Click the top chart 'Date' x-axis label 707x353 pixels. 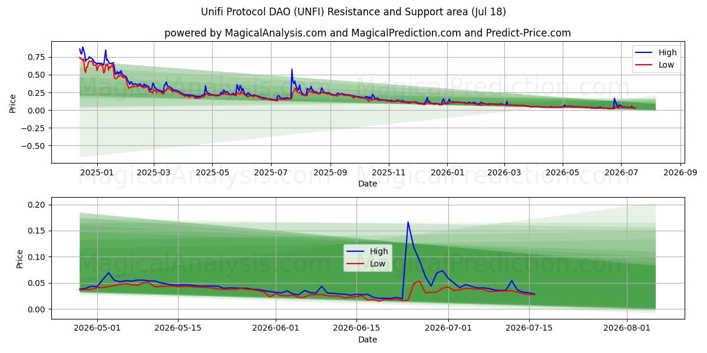[x=368, y=184]
